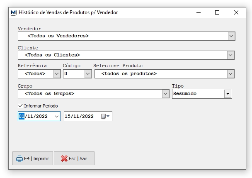
Task: Open the Referência dropdown
Action: 57,74
